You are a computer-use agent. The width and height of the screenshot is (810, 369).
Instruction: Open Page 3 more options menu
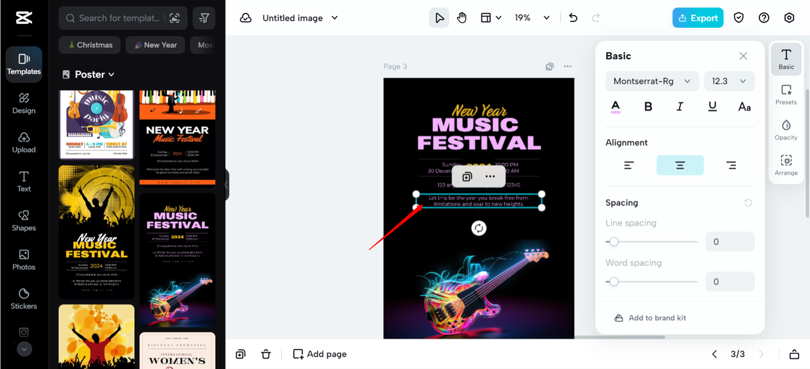point(568,66)
